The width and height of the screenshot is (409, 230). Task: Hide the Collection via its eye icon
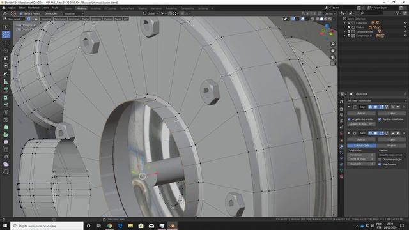coord(405,23)
